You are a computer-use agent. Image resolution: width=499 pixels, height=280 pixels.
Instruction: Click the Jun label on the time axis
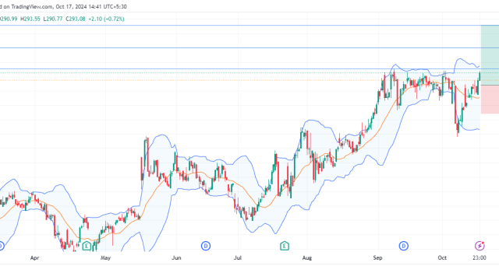coord(176,257)
